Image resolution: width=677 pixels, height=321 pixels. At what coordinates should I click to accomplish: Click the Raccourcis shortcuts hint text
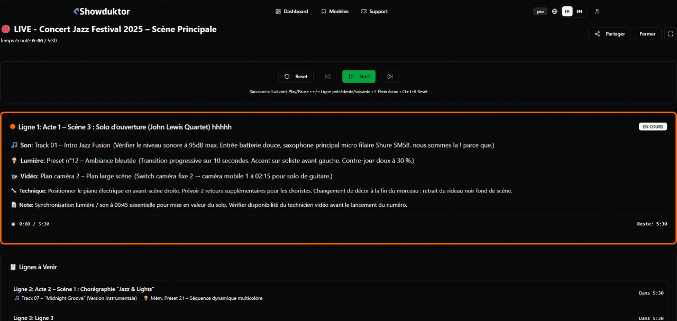[x=338, y=91]
